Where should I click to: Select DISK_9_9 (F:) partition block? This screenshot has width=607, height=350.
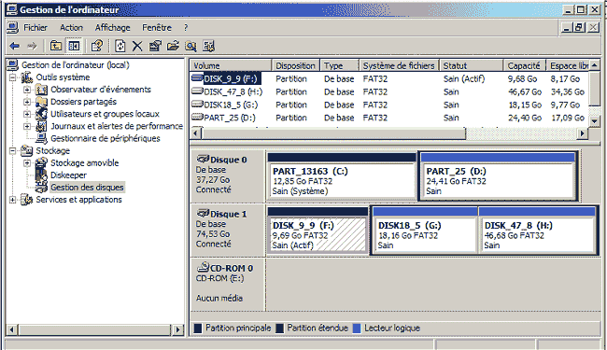318,231
